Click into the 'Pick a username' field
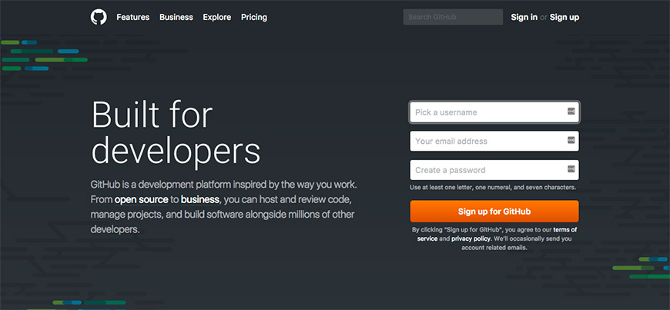Image resolution: width=670 pixels, height=310 pixels. [x=485, y=112]
